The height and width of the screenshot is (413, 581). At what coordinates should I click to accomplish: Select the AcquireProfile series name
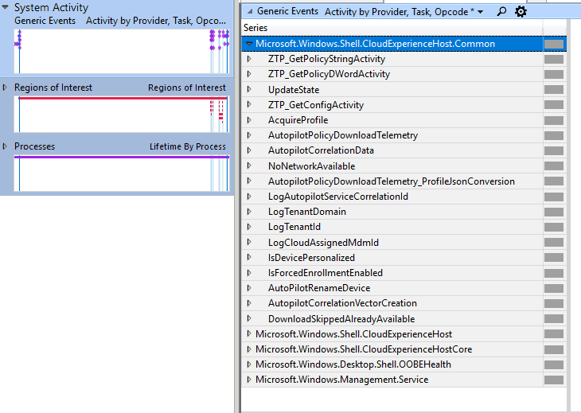298,120
